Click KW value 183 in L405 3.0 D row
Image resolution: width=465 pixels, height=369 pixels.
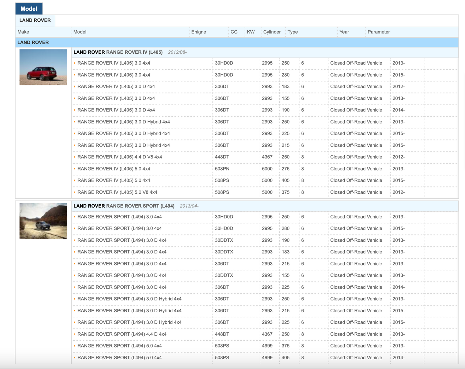(285, 86)
